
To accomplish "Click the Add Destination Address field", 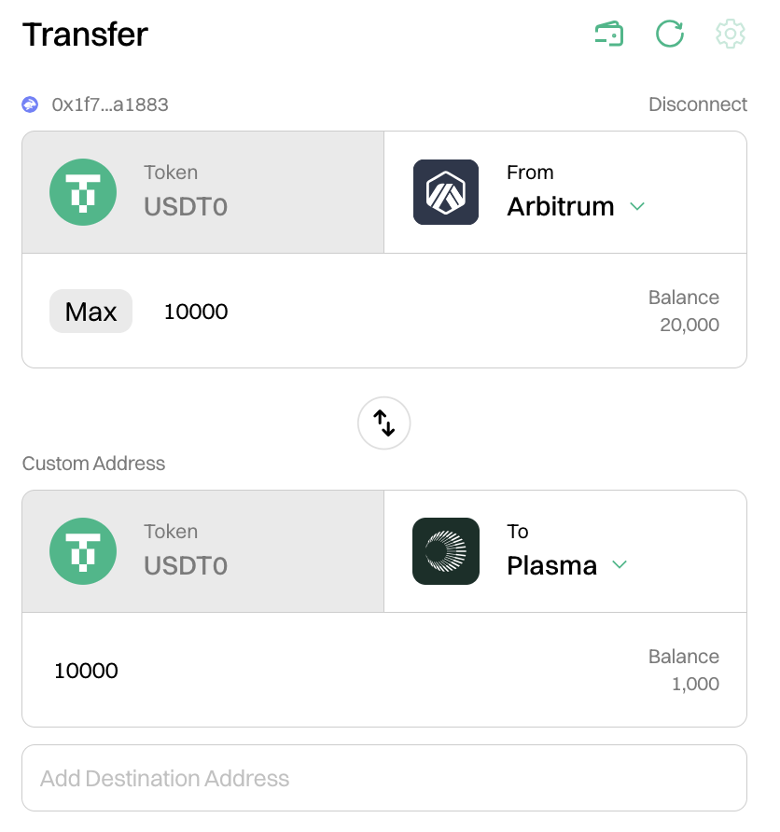I will click(x=384, y=778).
